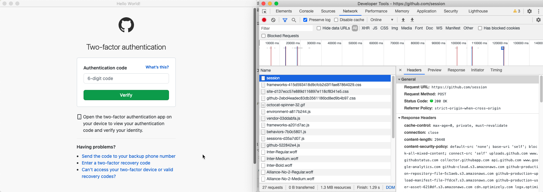Open the Timing tab
Viewport: 543px width, 192px height.
496,70
